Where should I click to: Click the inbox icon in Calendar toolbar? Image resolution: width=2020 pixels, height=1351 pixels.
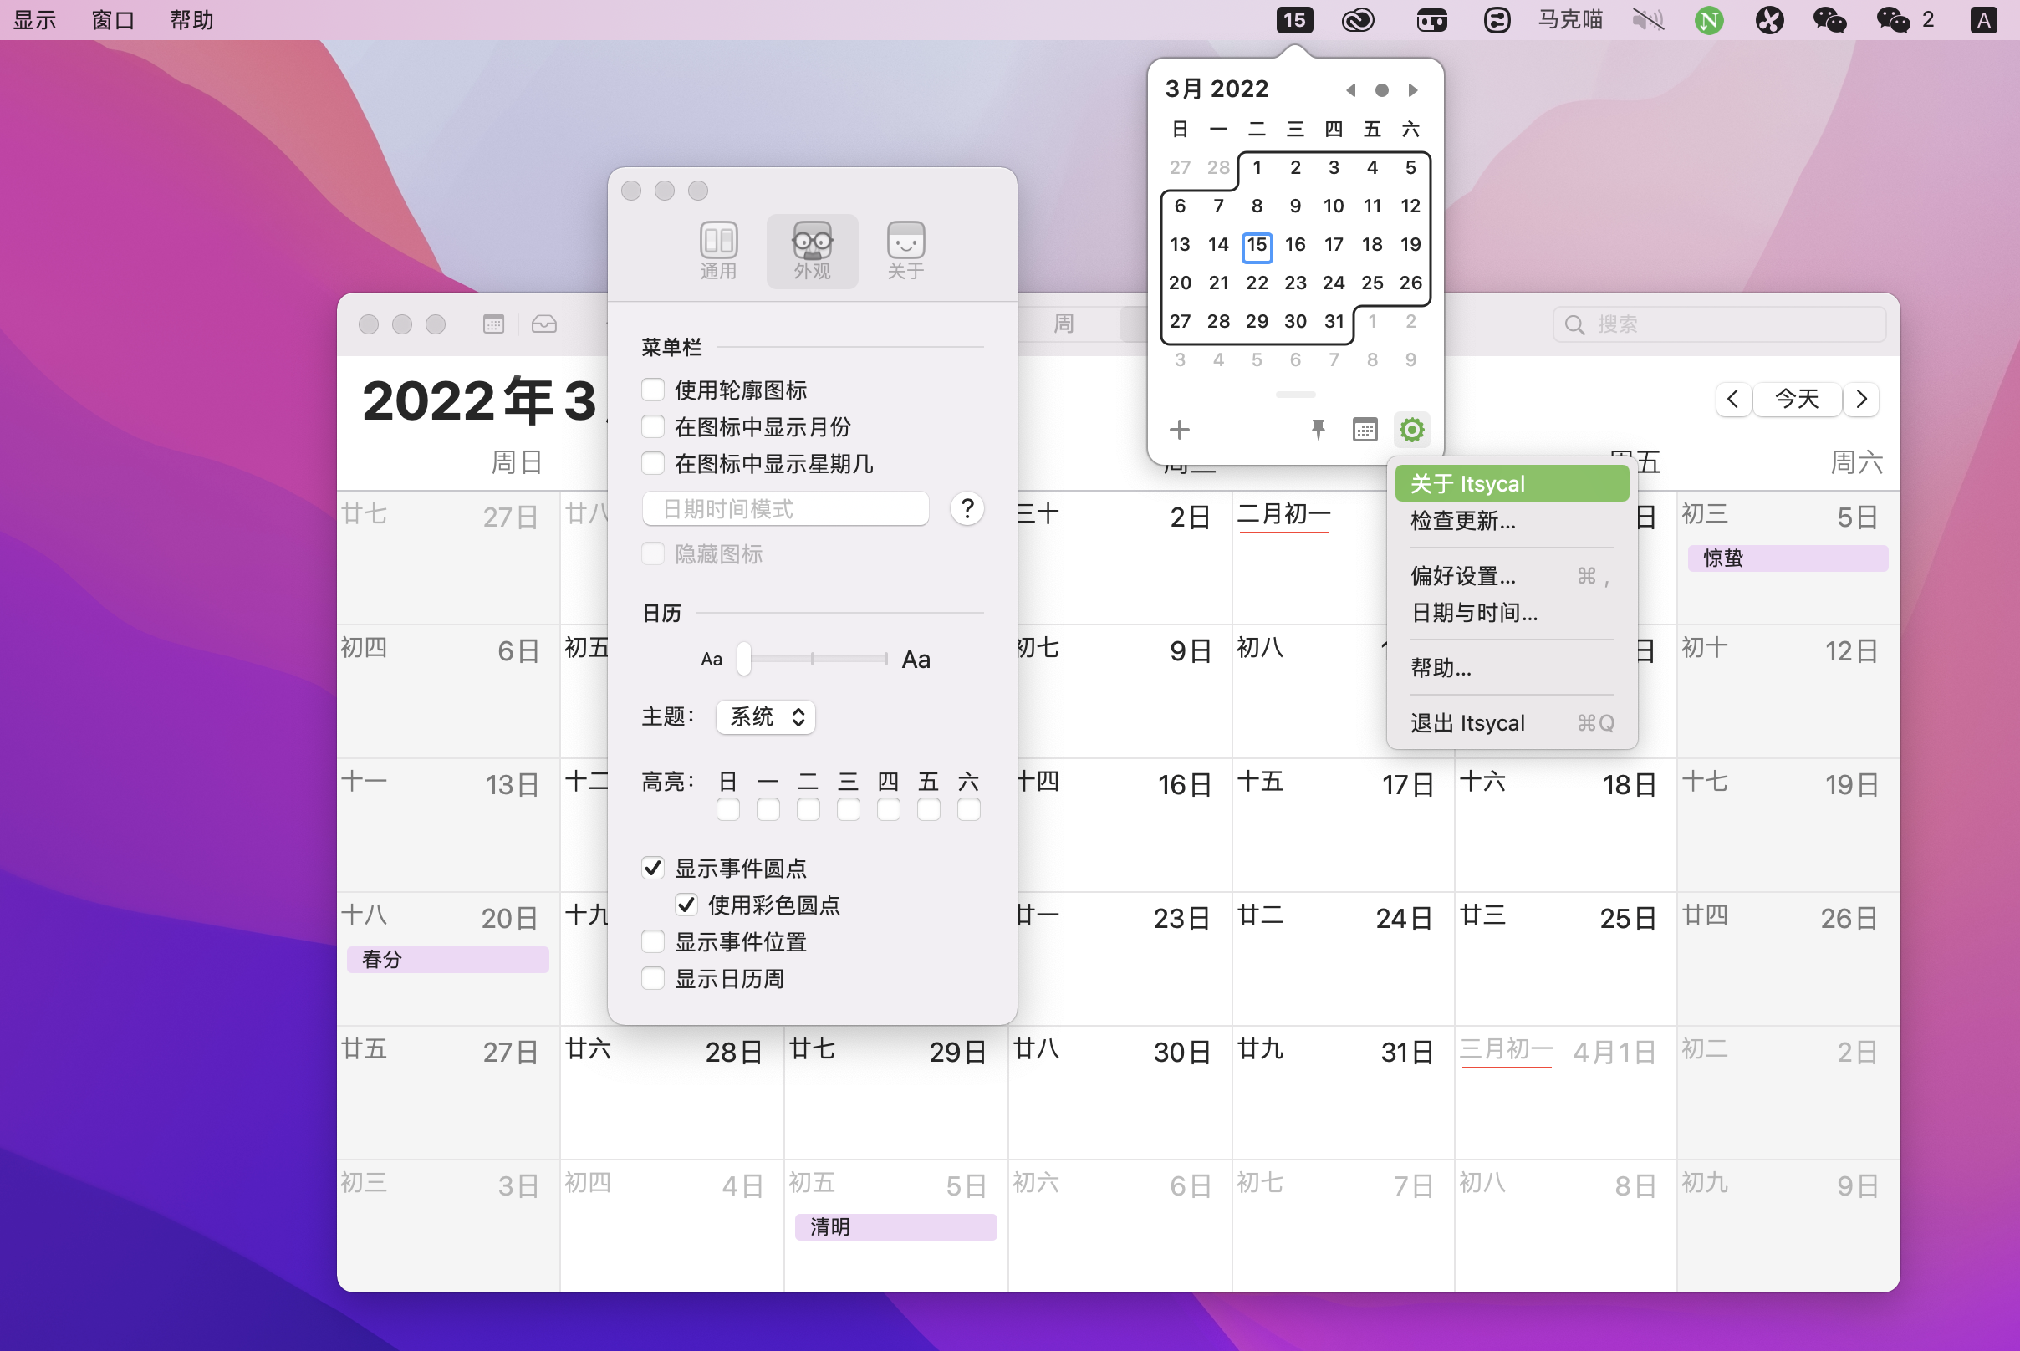click(x=543, y=324)
